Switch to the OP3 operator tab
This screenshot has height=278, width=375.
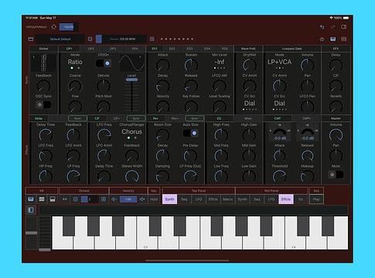point(113,49)
